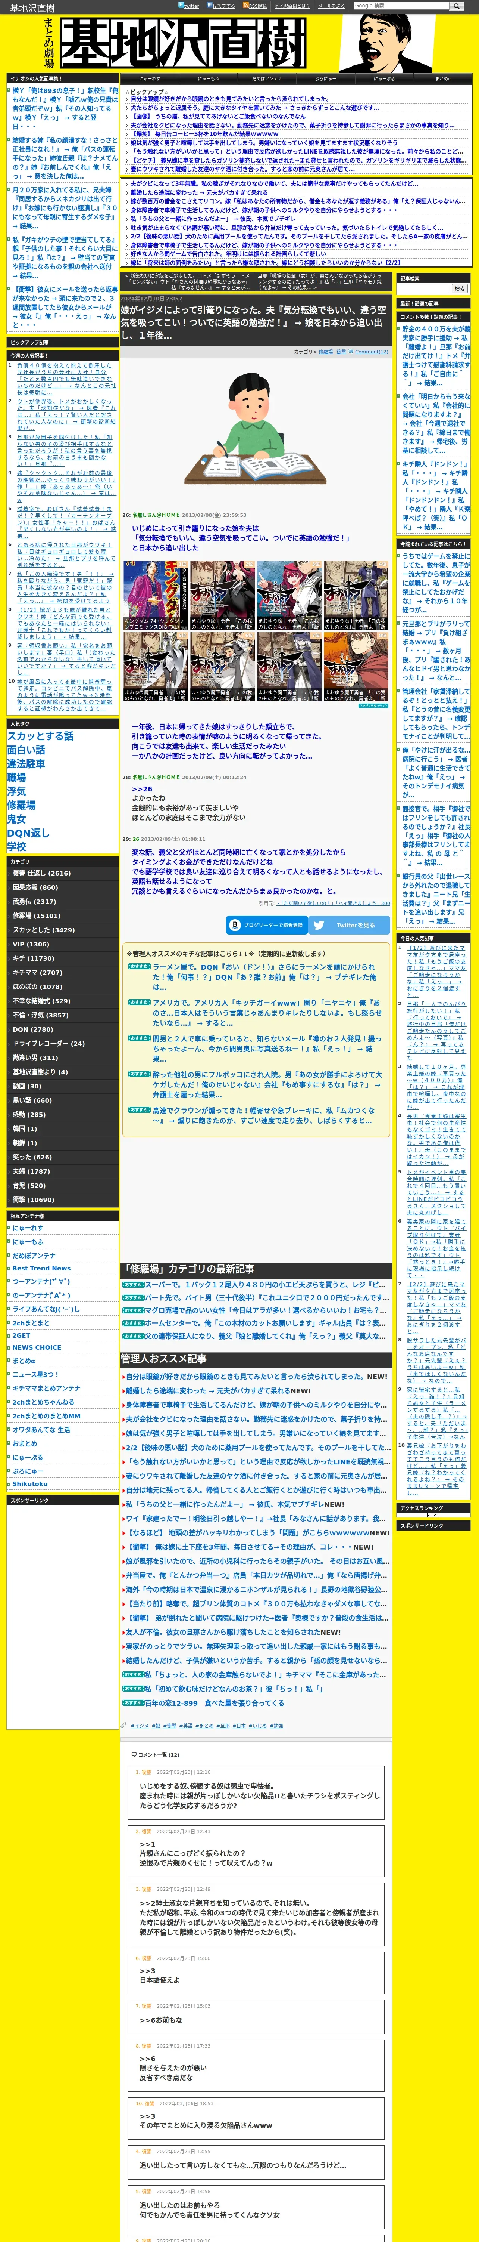Open 2GET antenna link

coord(21,1335)
